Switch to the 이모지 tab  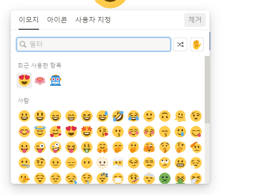click(29, 19)
